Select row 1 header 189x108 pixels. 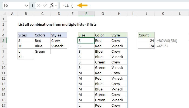tap(3, 19)
